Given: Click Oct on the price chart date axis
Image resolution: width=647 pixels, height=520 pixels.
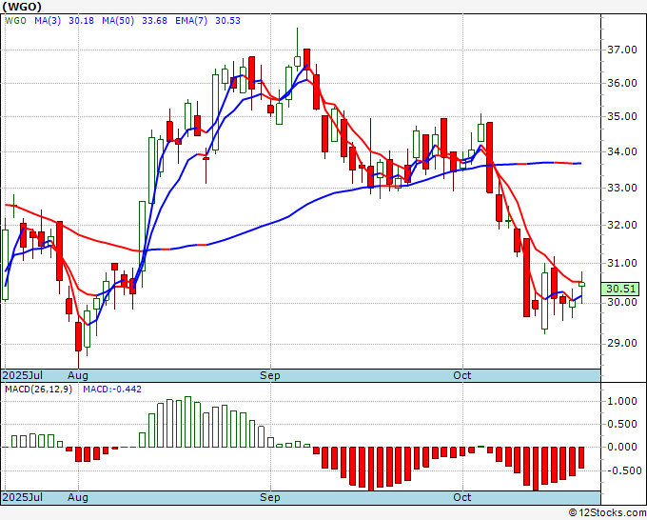Looking at the screenshot, I should (x=461, y=375).
